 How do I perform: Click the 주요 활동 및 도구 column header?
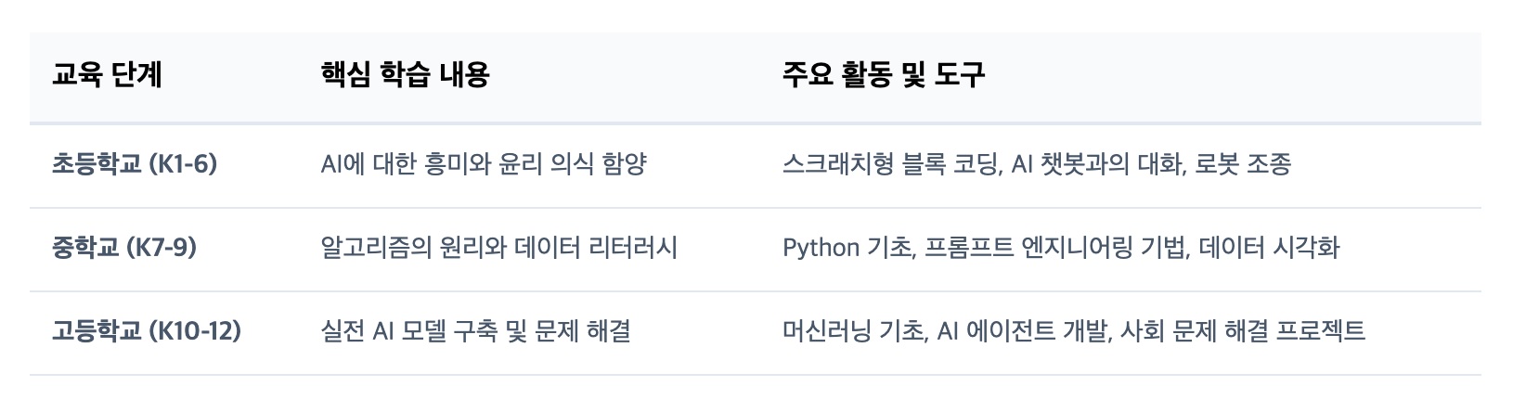point(883,75)
